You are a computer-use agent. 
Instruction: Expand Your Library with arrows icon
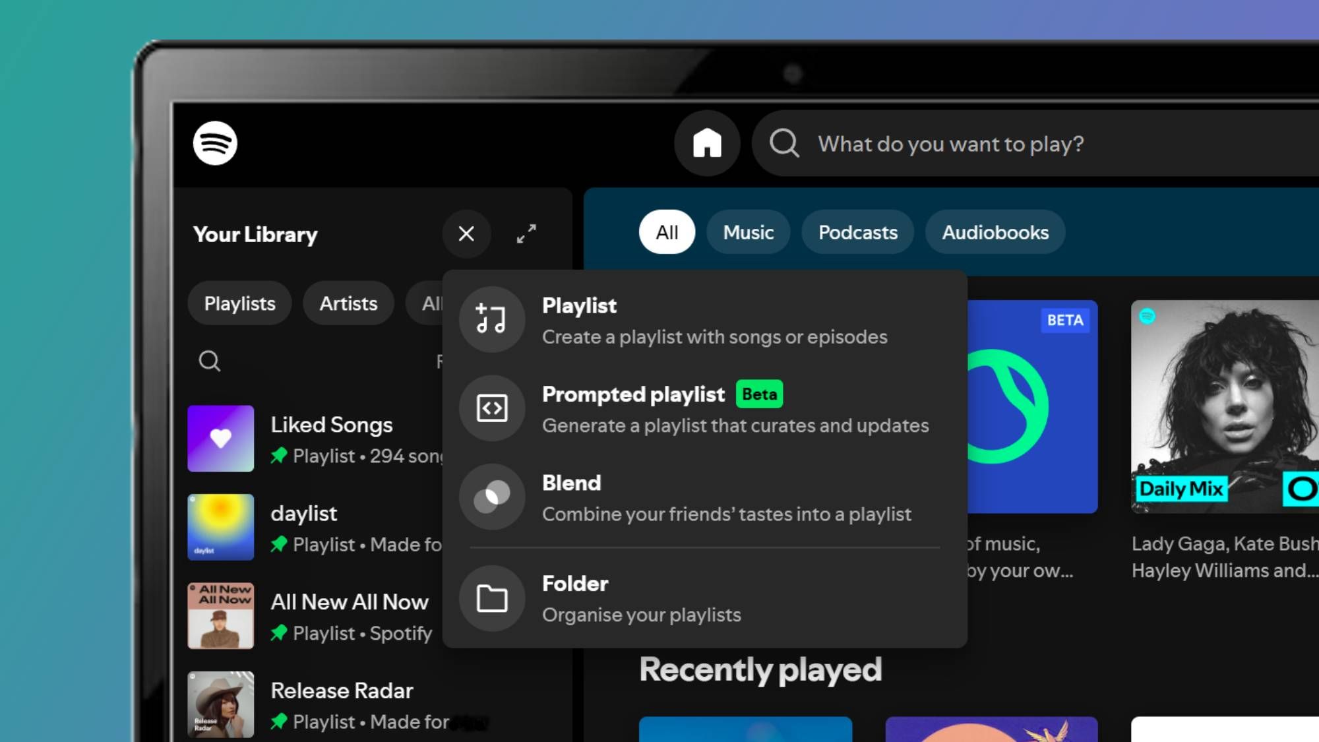pyautogui.click(x=526, y=233)
